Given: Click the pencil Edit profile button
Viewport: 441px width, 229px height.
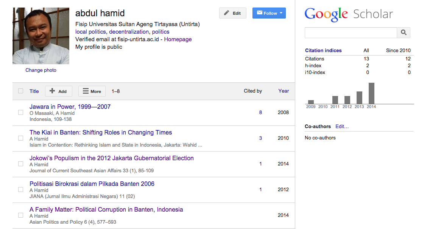Looking at the screenshot, I should pyautogui.click(x=232, y=13).
